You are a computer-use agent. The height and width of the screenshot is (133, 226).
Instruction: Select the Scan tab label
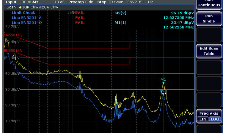[11, 7]
